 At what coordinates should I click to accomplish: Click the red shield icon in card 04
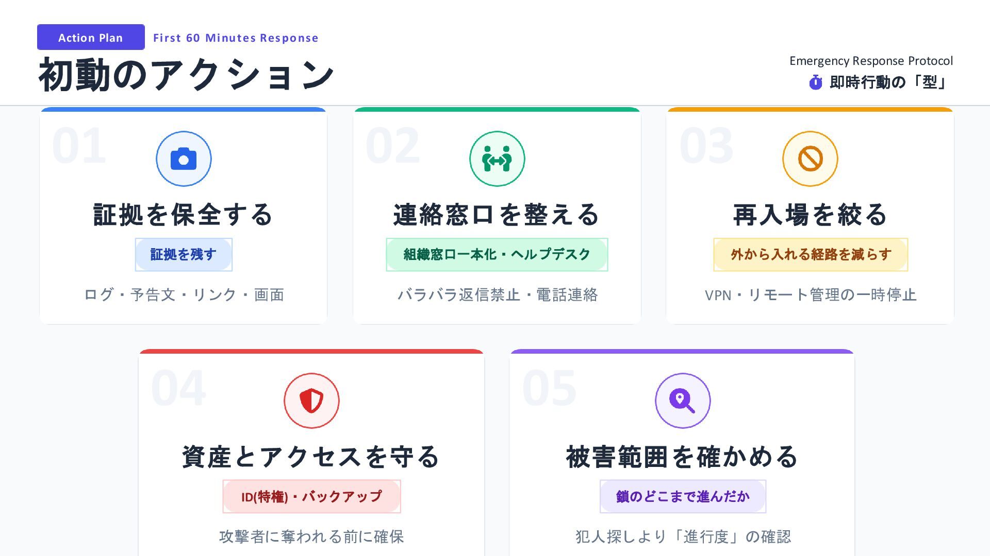pos(311,401)
